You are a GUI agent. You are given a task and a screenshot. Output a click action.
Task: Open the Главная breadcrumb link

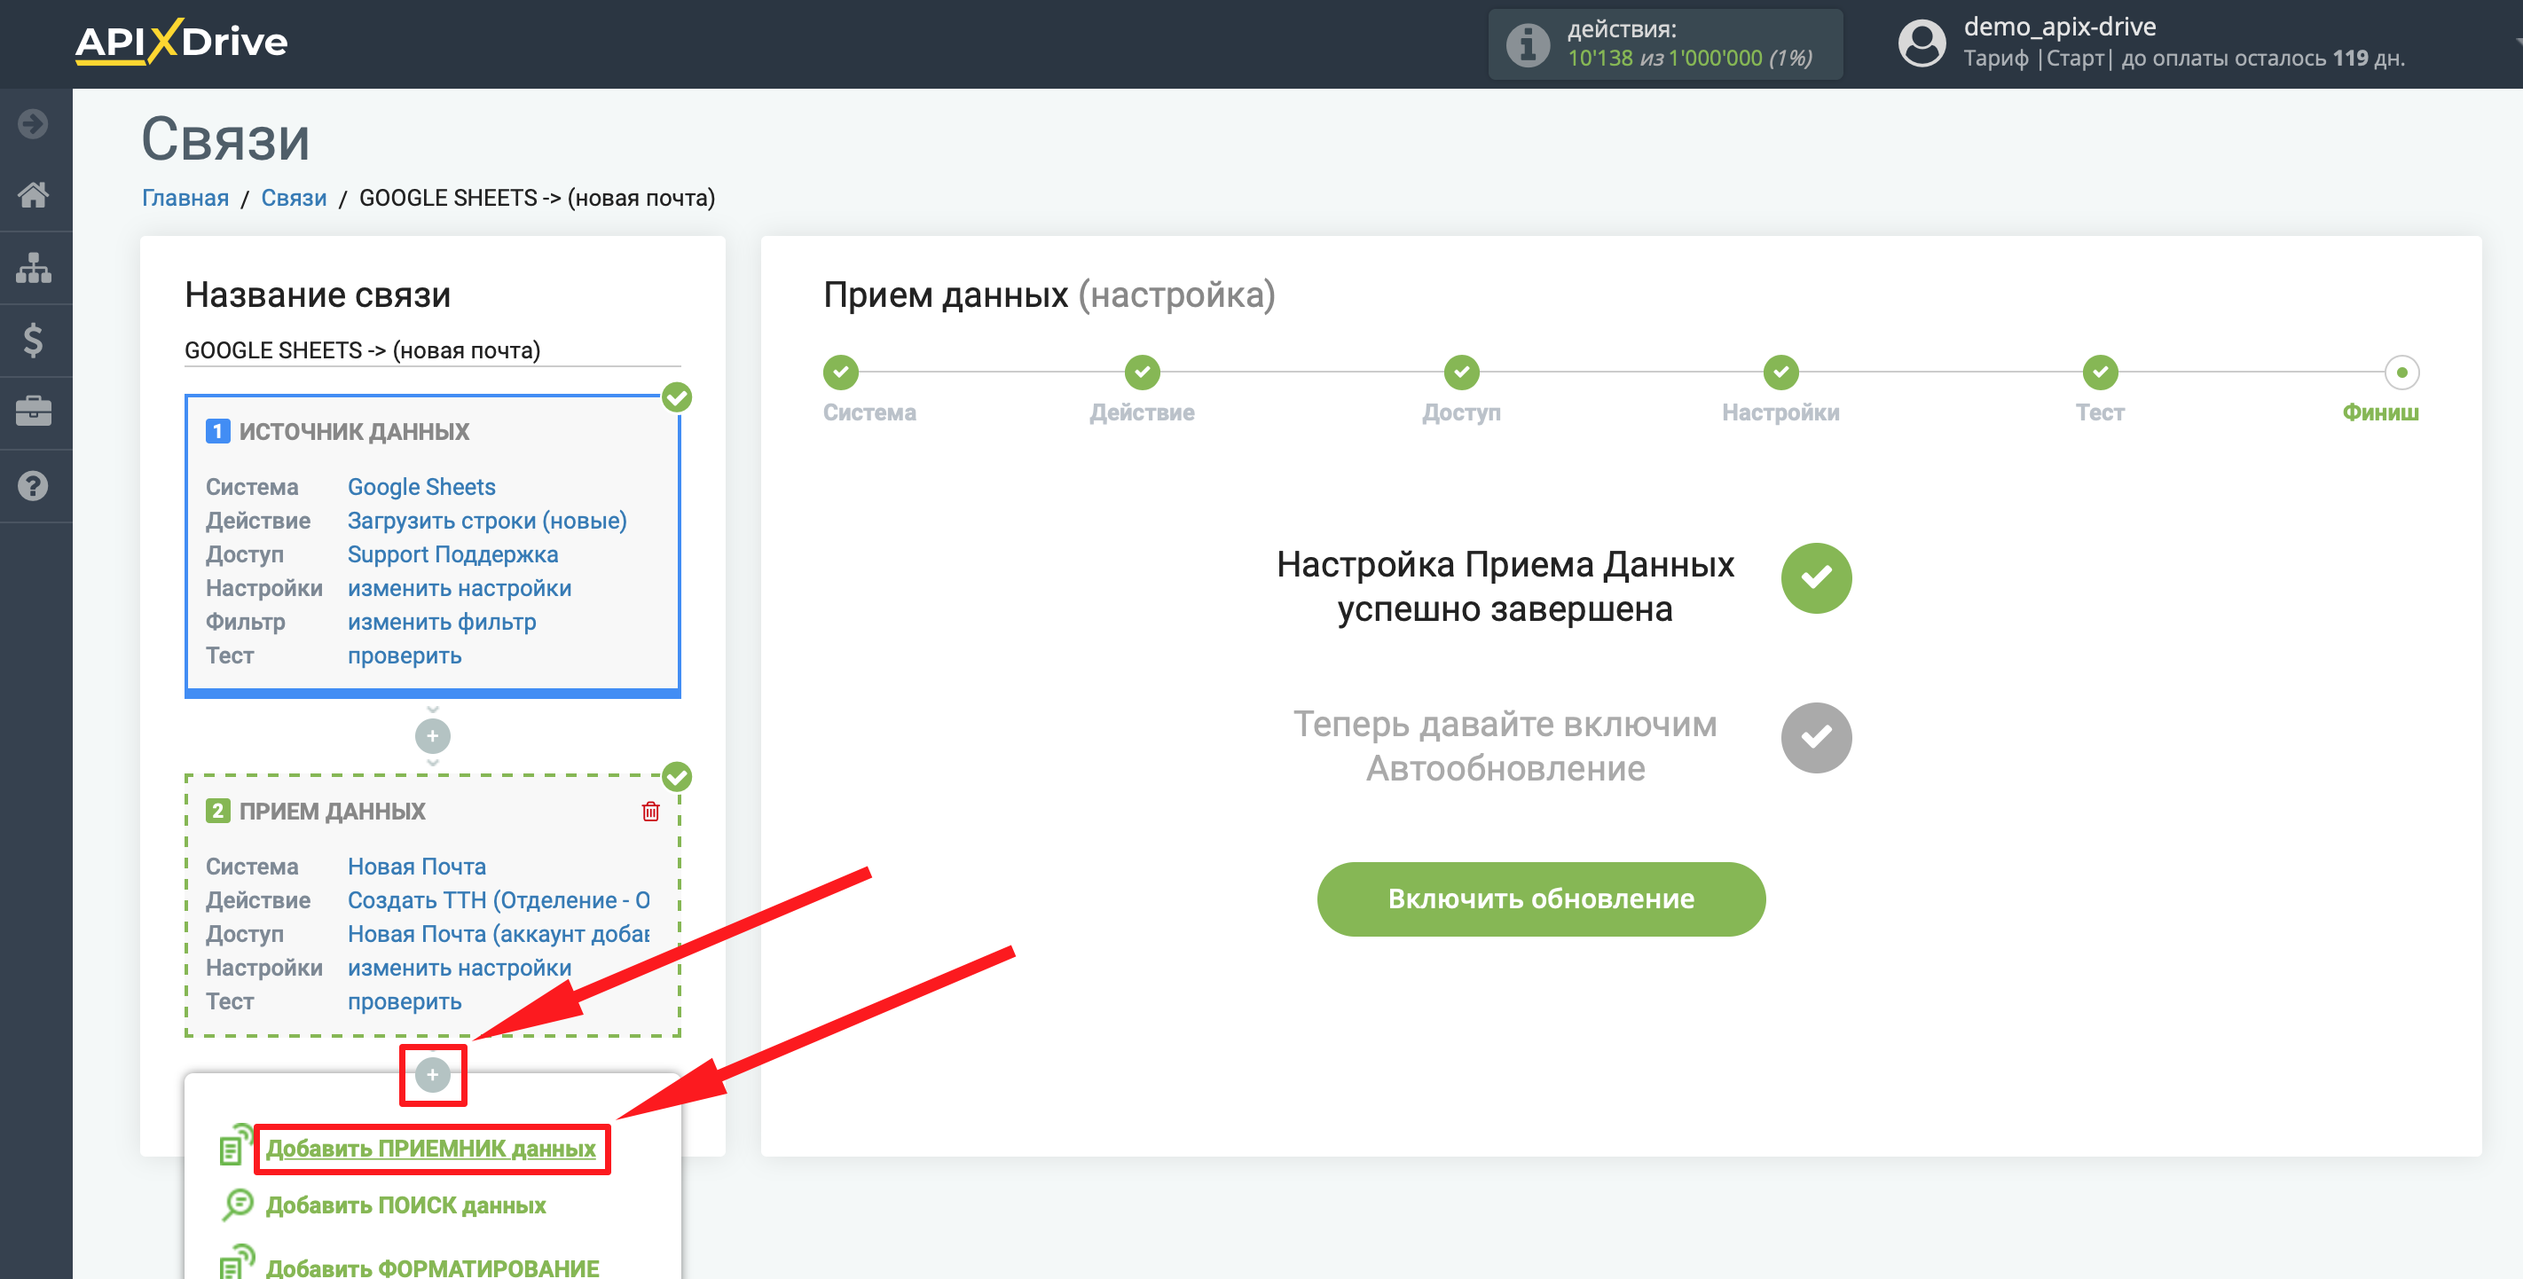185,198
